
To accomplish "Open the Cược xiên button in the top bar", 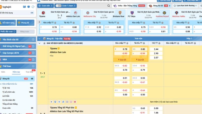I will pos(45,6).
